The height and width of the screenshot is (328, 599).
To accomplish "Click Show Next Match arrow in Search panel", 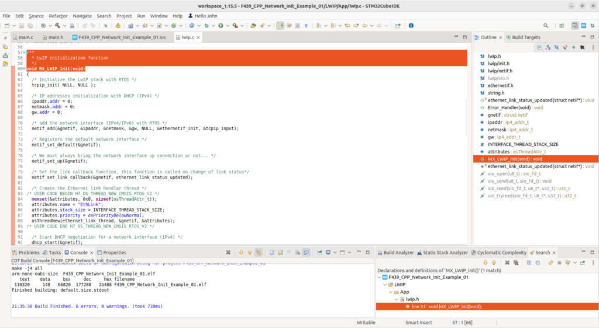I will pos(485,263).
